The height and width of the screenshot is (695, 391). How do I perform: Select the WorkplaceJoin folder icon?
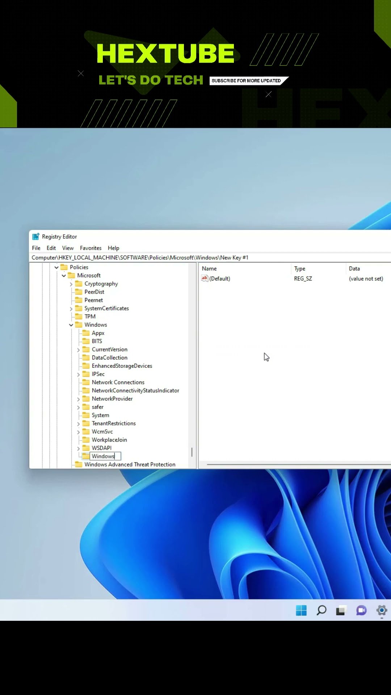coord(86,440)
